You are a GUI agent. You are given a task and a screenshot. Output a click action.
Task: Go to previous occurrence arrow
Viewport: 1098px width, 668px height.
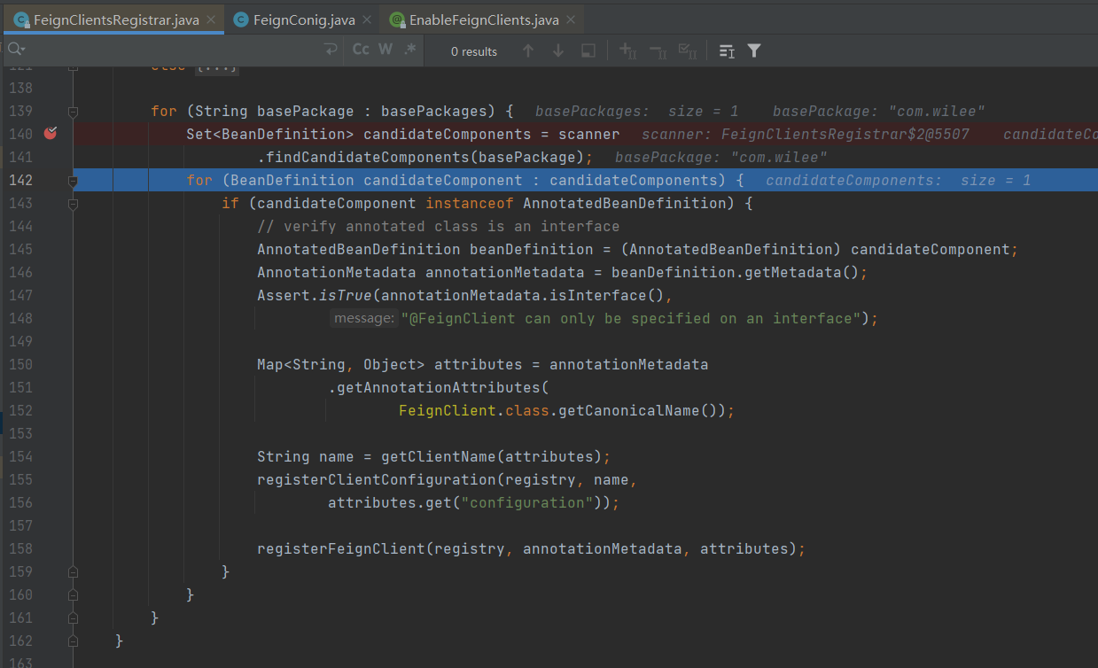[x=528, y=51]
